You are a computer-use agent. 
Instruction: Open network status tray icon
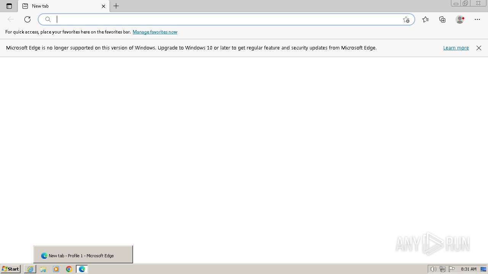[443, 269]
